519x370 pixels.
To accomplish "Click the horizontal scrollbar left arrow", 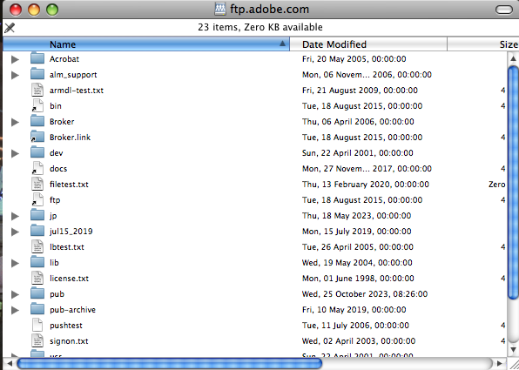I will [10, 364].
